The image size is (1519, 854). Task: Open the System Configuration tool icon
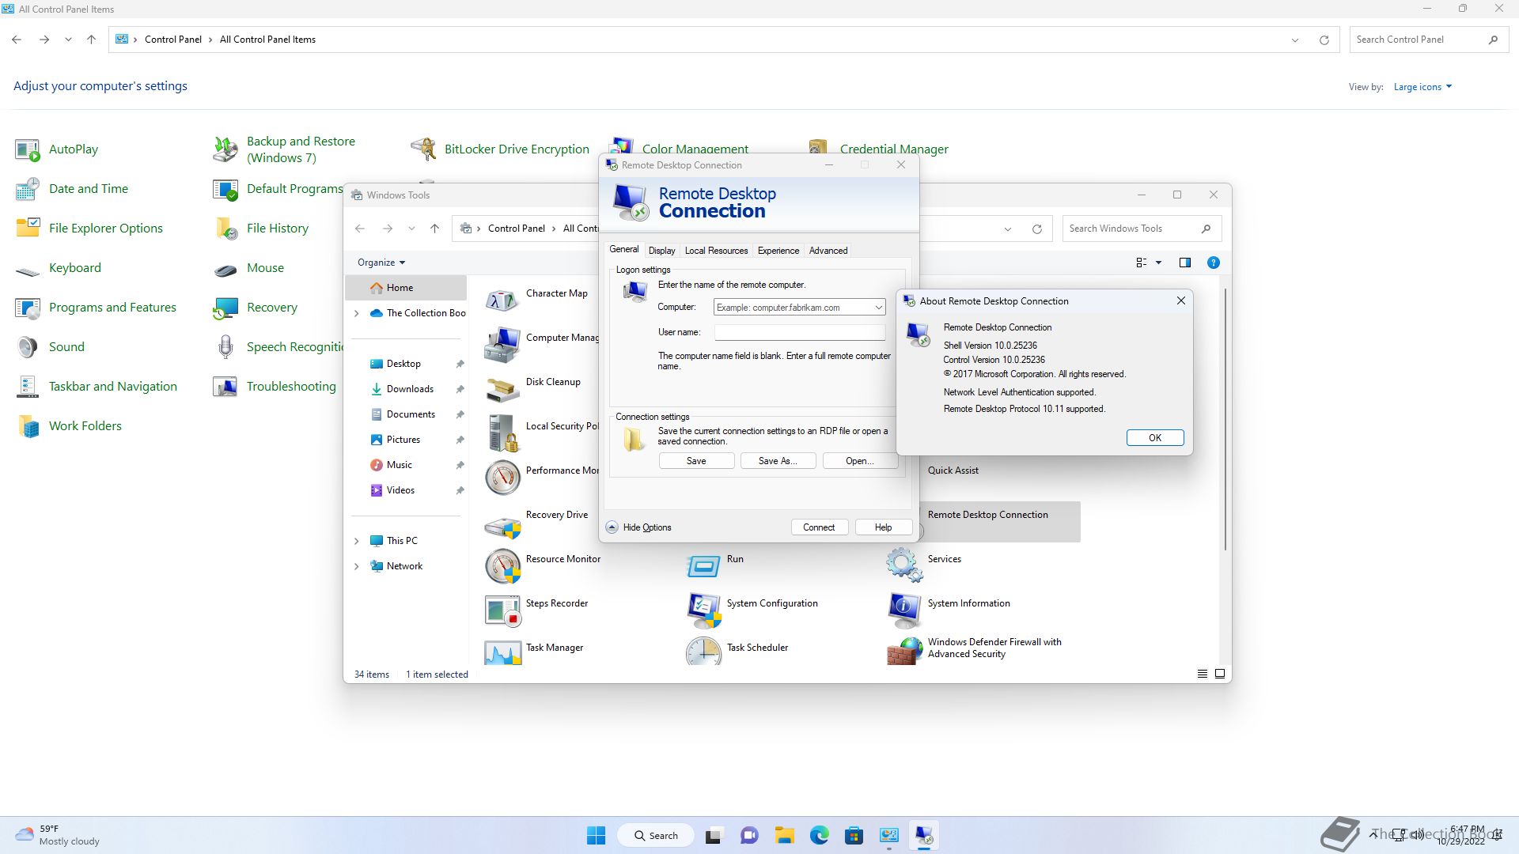[703, 611]
